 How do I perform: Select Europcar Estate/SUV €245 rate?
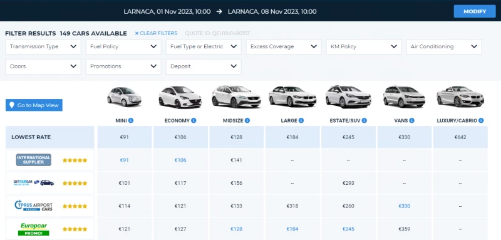click(x=348, y=229)
